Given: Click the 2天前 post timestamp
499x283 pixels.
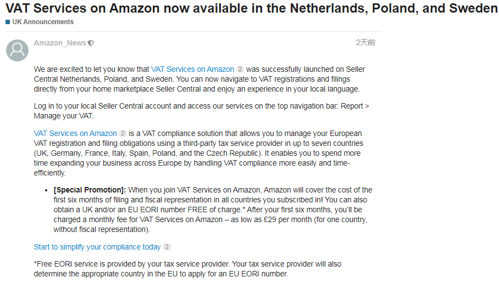Looking at the screenshot, I should [x=365, y=43].
